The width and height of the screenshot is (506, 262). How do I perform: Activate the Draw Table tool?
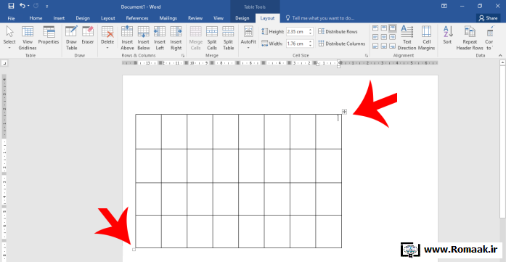[x=71, y=38]
